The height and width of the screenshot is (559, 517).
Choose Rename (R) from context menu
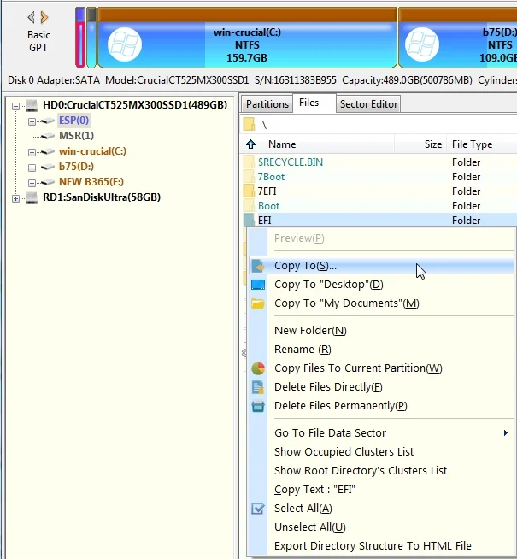381,350
